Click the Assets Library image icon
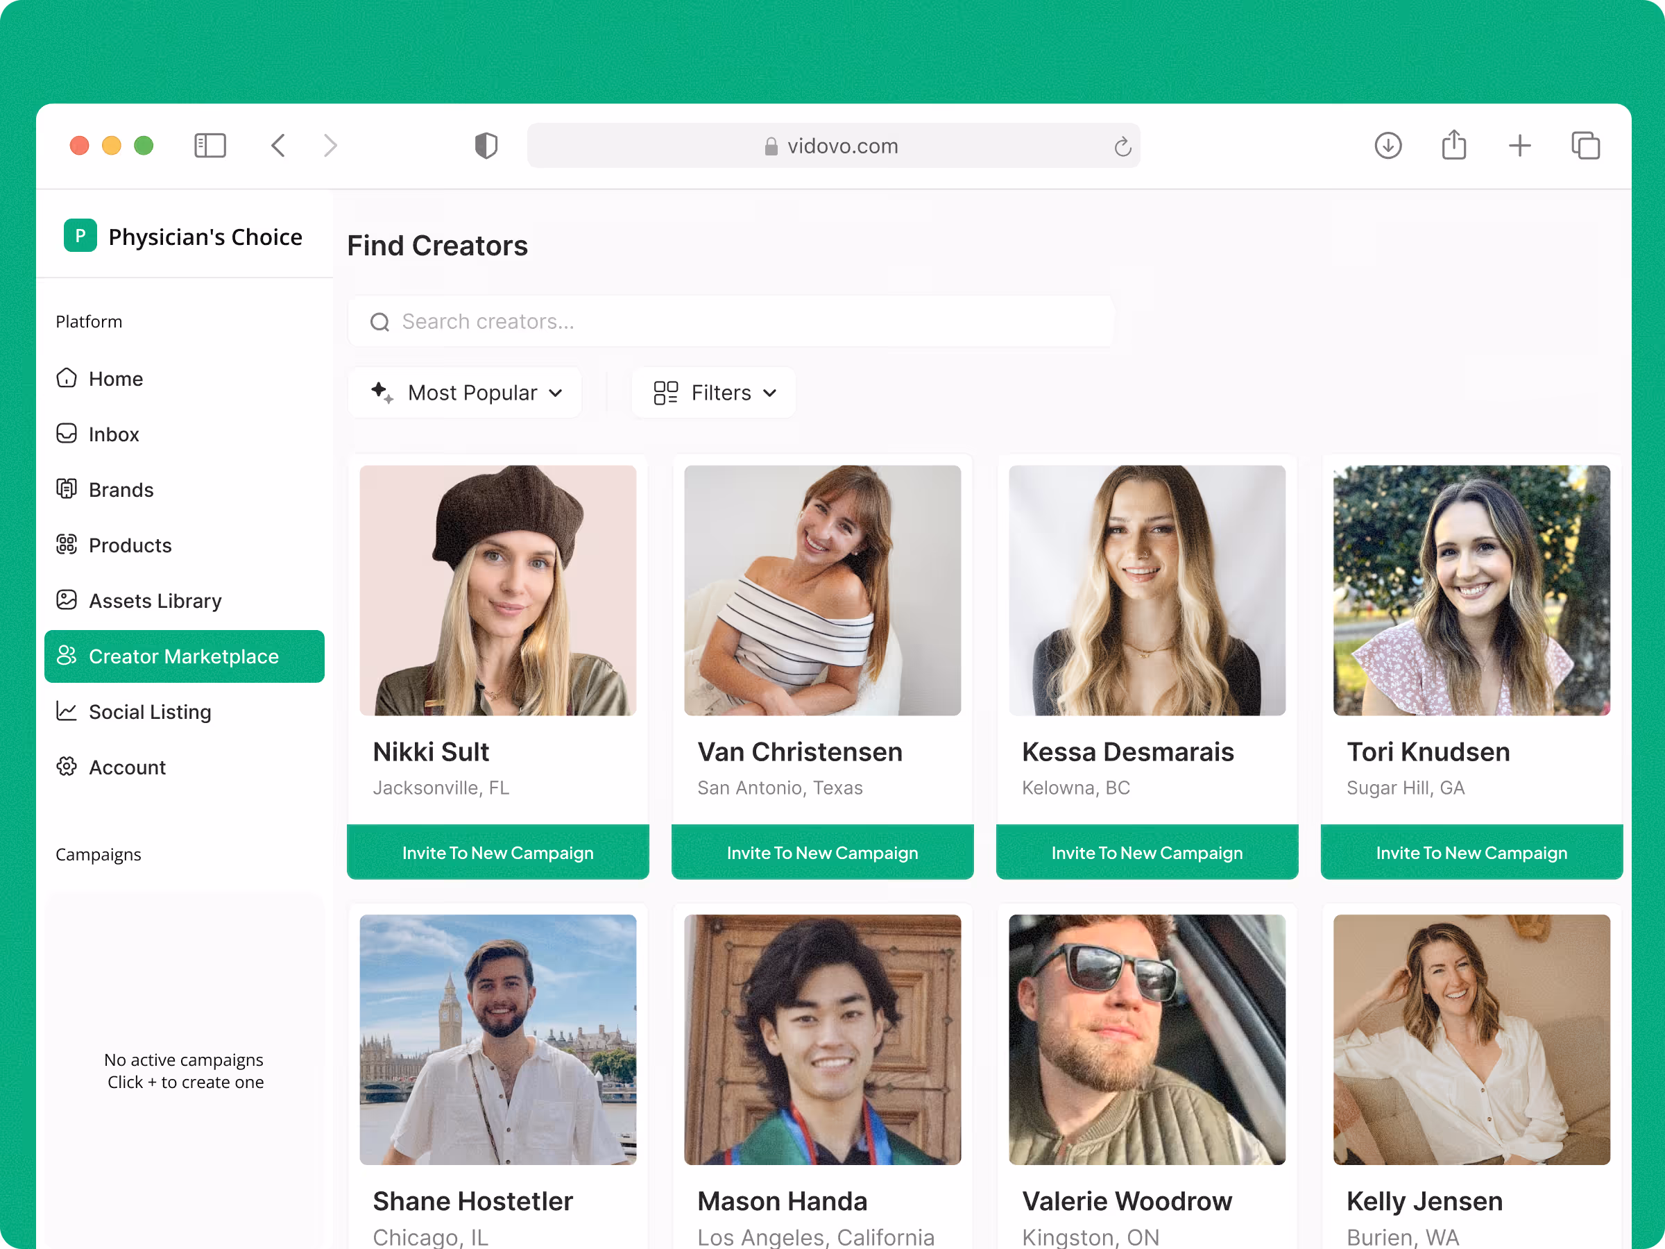Viewport: 1665px width, 1249px height. coord(67,600)
